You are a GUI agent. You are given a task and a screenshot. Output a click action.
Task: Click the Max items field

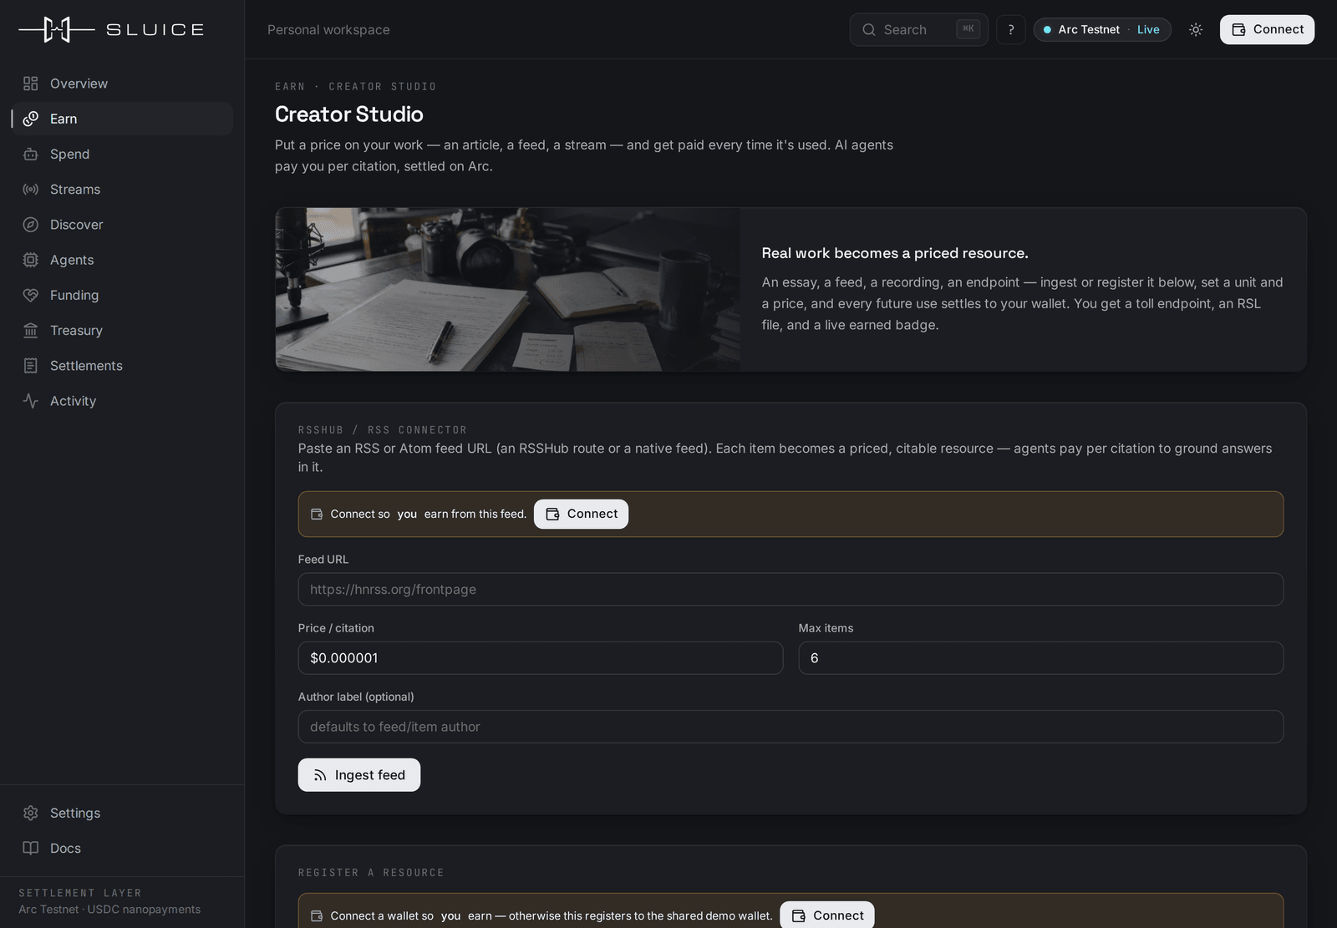point(1041,658)
